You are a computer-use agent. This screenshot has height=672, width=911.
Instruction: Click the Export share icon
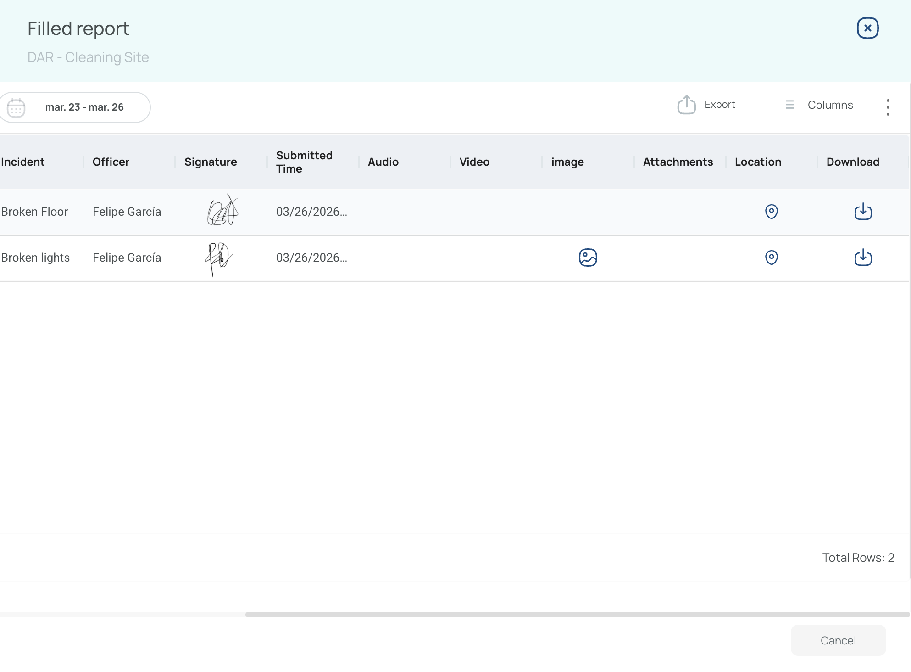click(x=686, y=105)
